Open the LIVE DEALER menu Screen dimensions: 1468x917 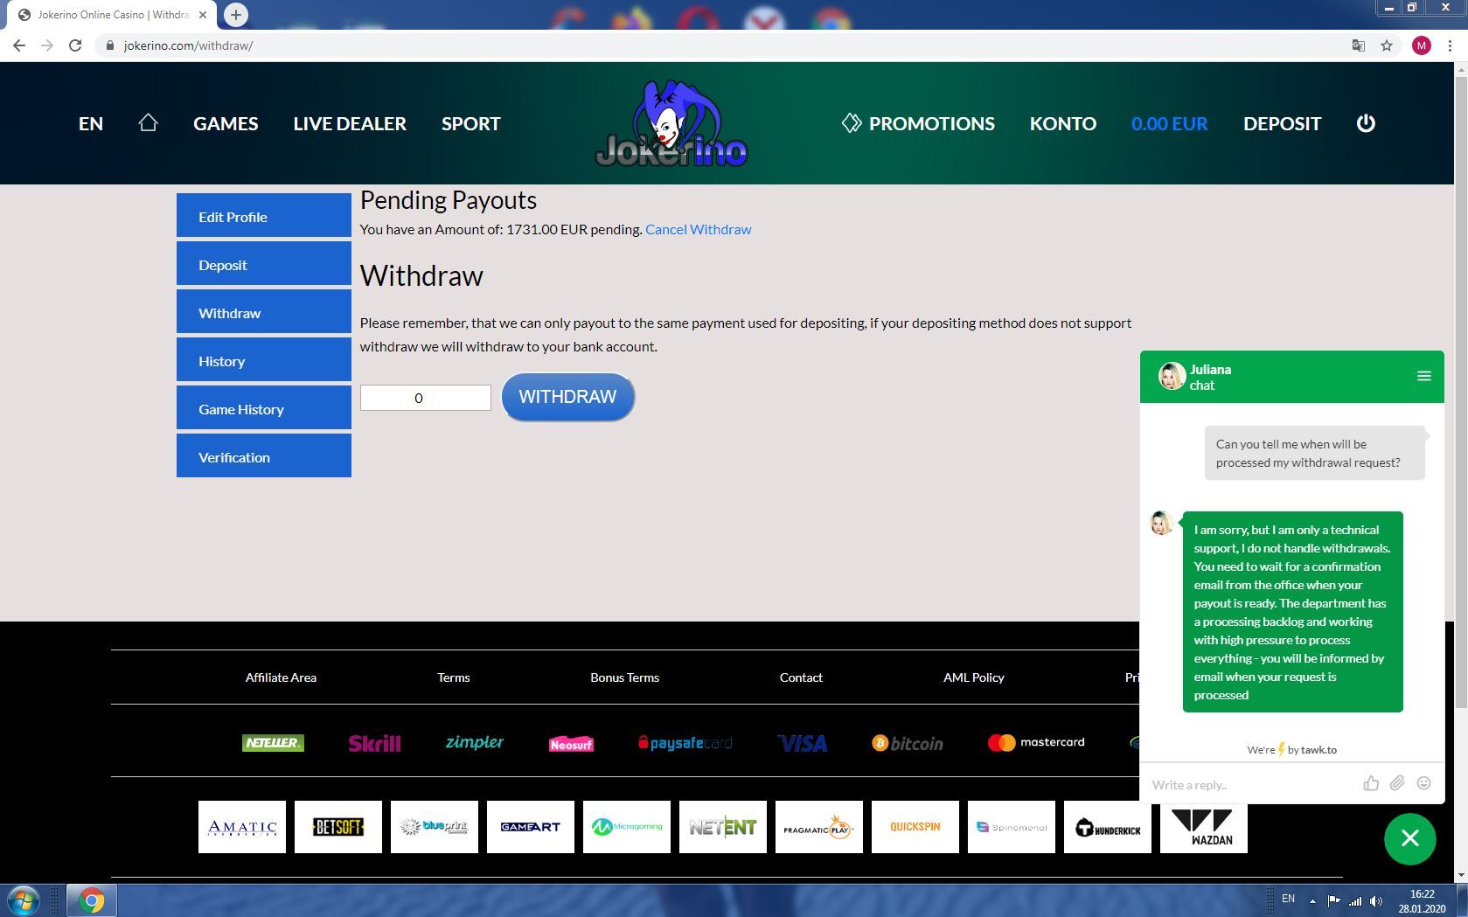pos(350,123)
